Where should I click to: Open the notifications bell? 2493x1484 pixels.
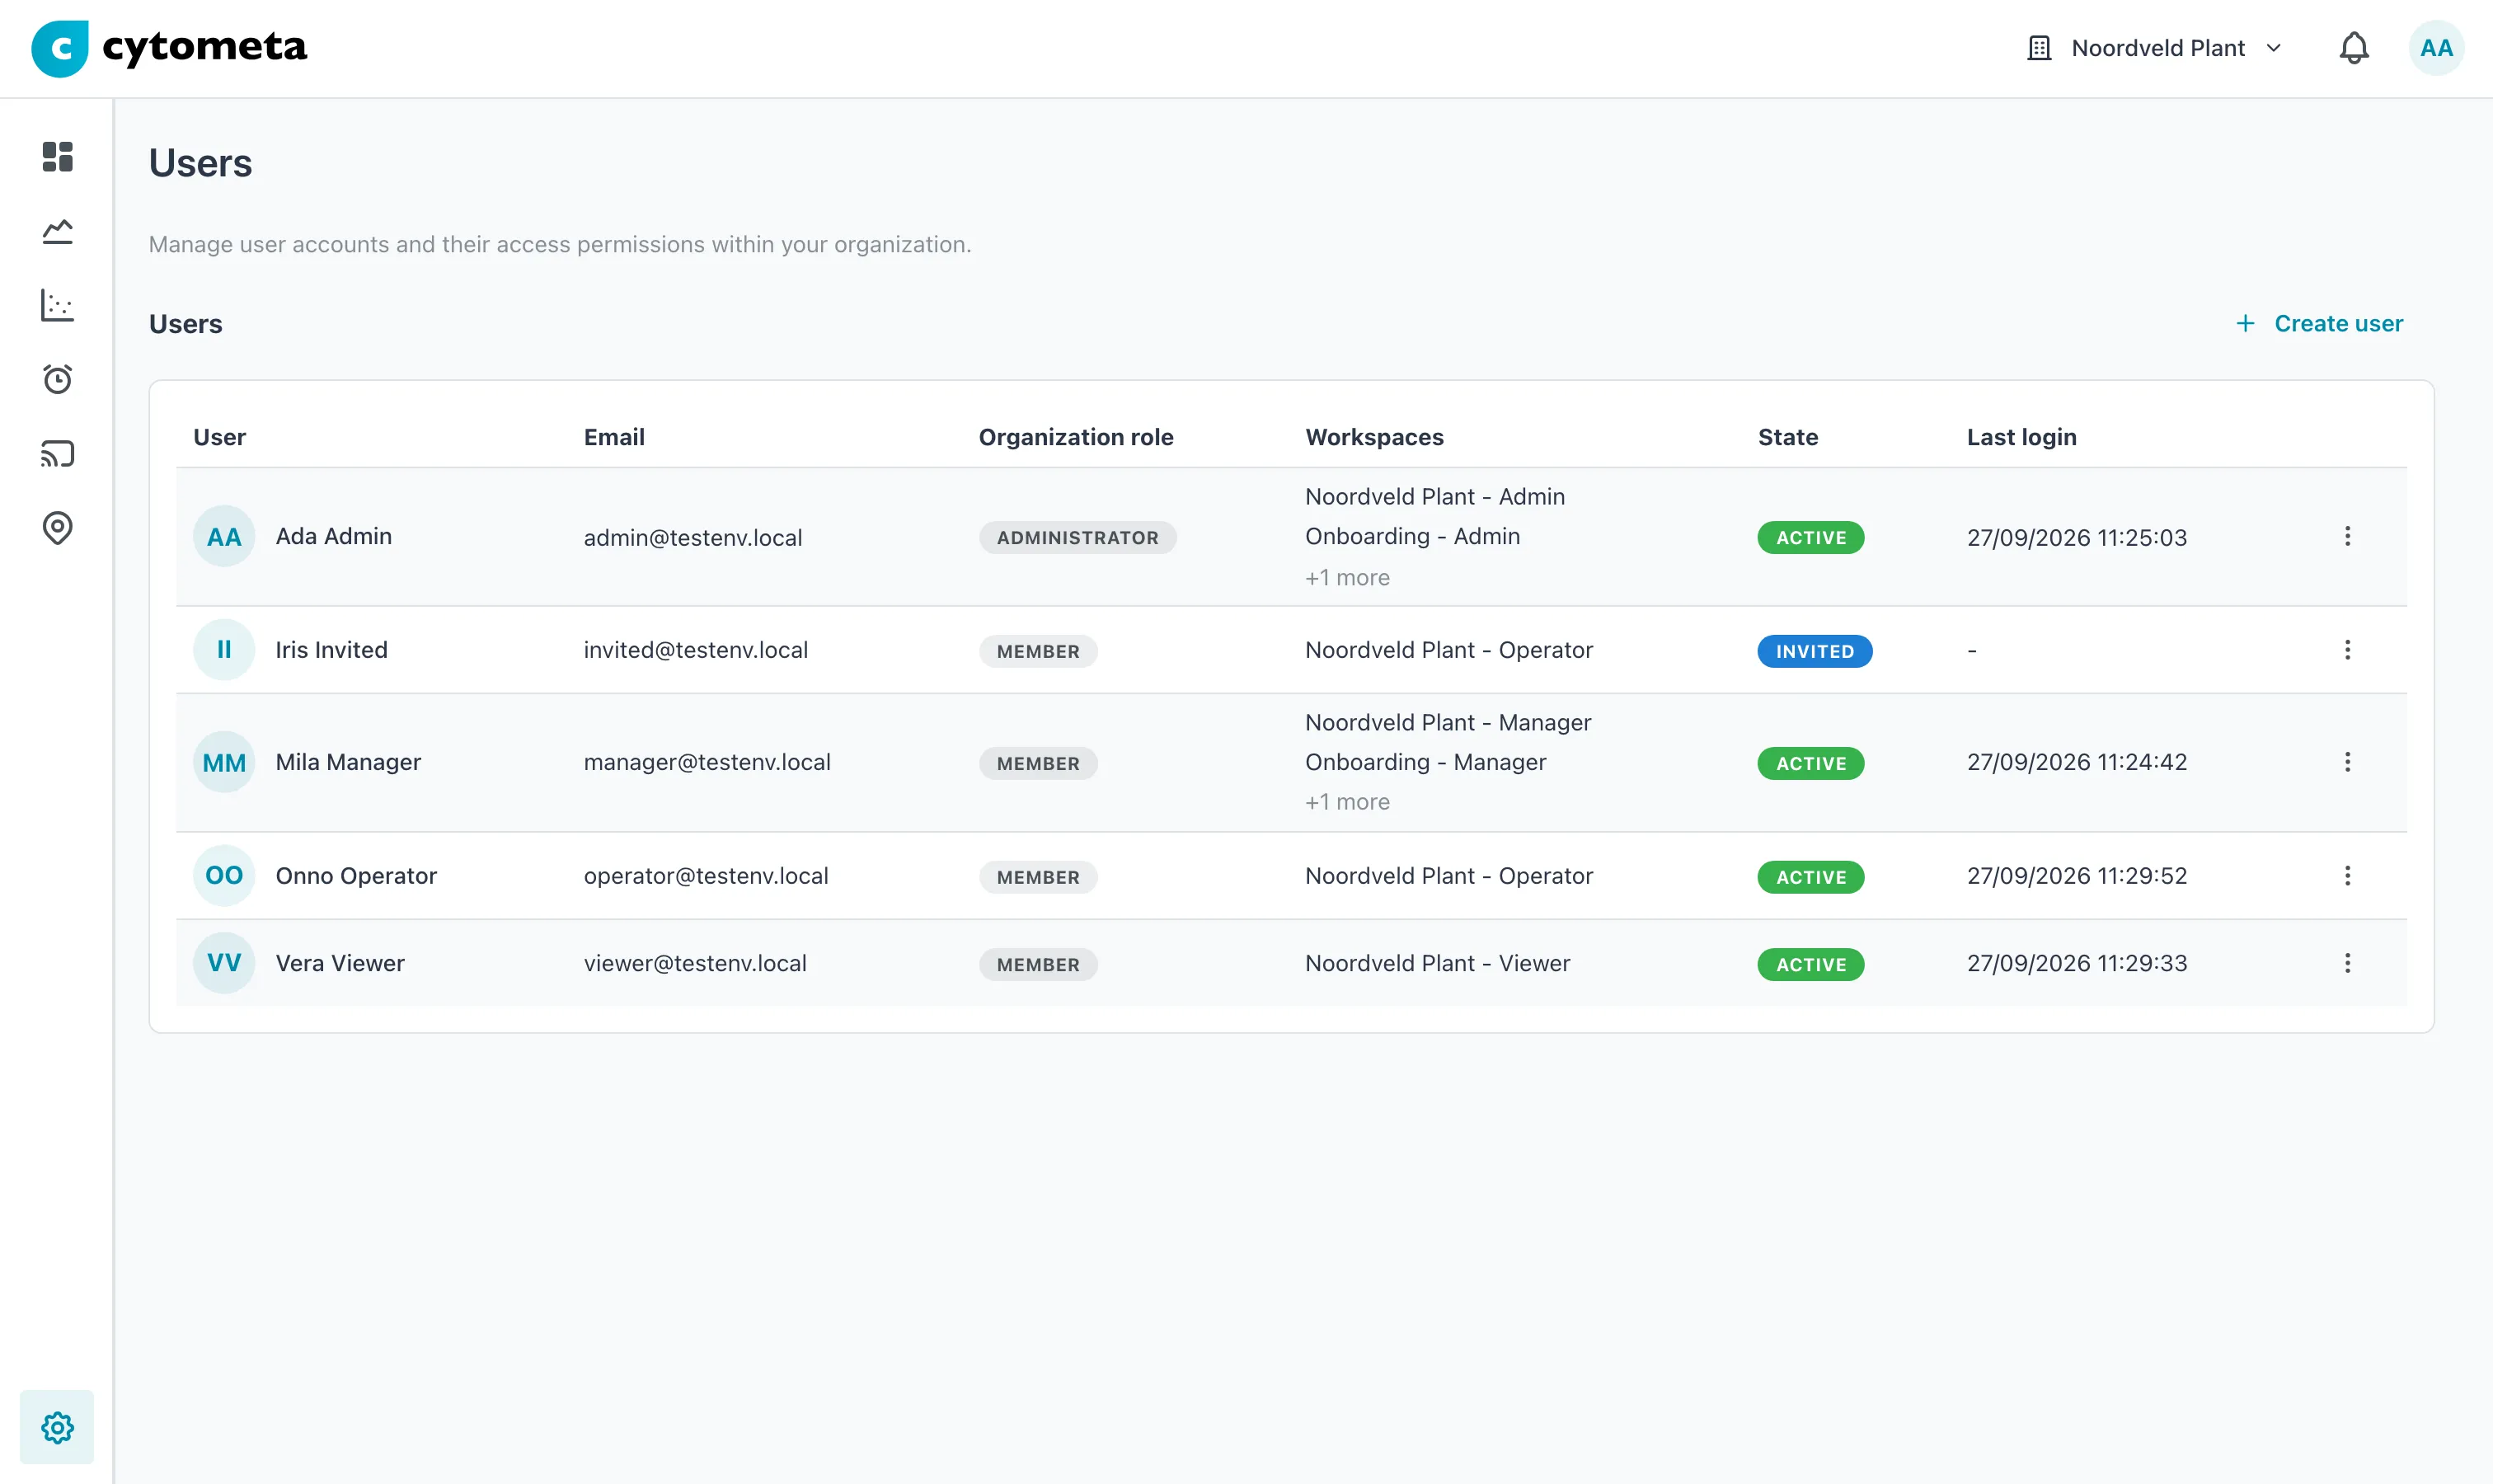pos(2354,48)
